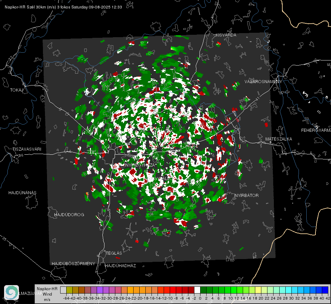Click the Napkor-HR legend title
The width and height of the screenshot is (331, 304).
(47, 289)
